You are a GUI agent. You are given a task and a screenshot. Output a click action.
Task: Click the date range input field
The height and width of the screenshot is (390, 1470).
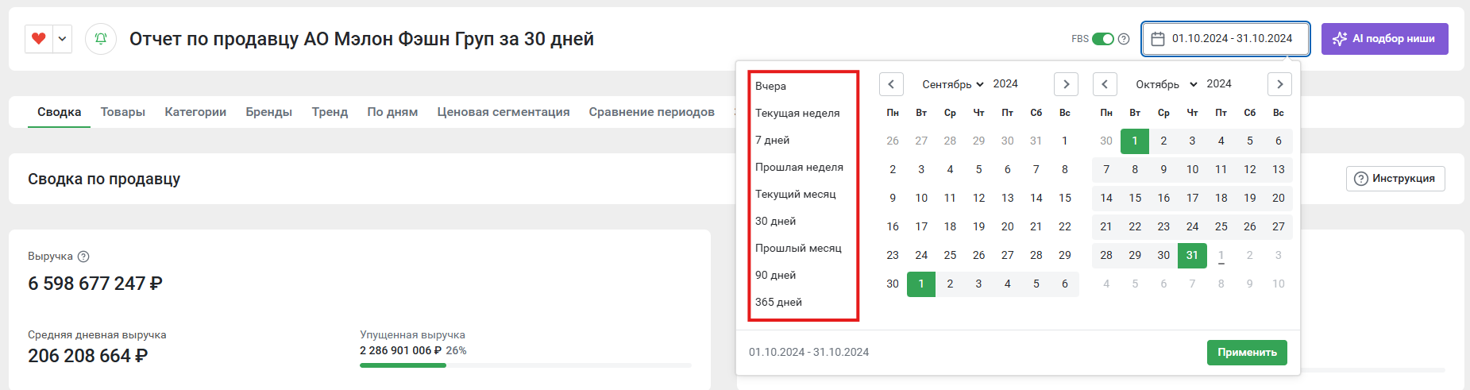point(1226,38)
